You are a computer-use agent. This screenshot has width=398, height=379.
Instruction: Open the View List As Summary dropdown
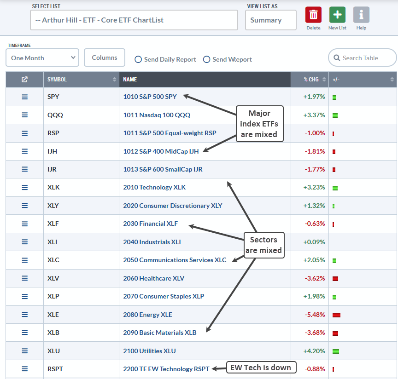(x=270, y=20)
